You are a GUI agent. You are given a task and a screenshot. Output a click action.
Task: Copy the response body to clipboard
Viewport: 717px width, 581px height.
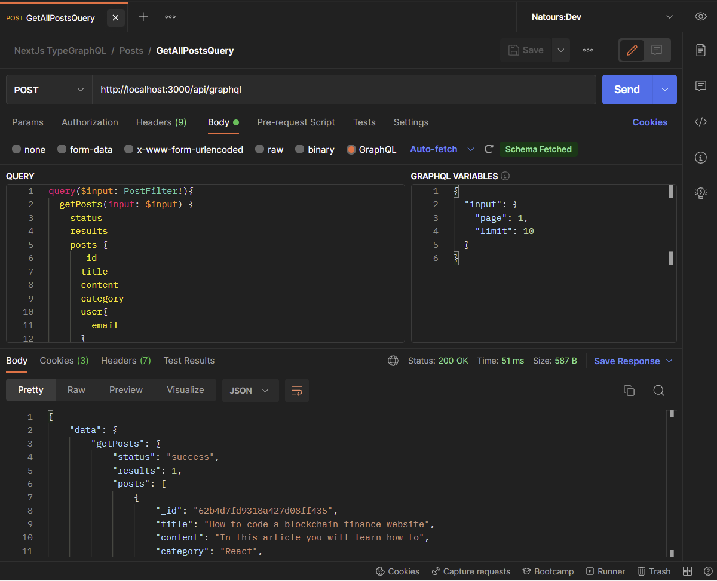[x=629, y=391]
